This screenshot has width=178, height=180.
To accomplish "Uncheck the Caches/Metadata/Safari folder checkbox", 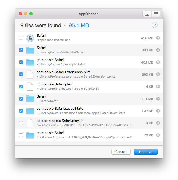I will [21, 50].
